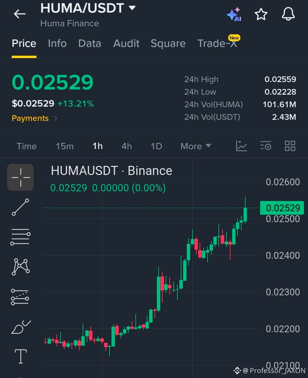Click the 24h Low value 0.02228
This screenshot has width=308, height=378.
(280, 92)
